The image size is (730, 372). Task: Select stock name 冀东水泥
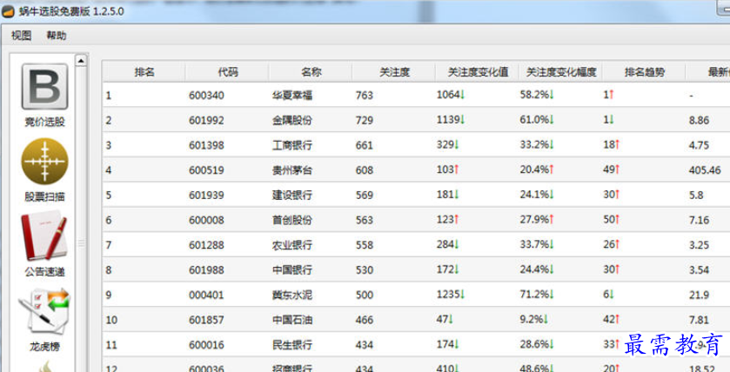tap(292, 296)
